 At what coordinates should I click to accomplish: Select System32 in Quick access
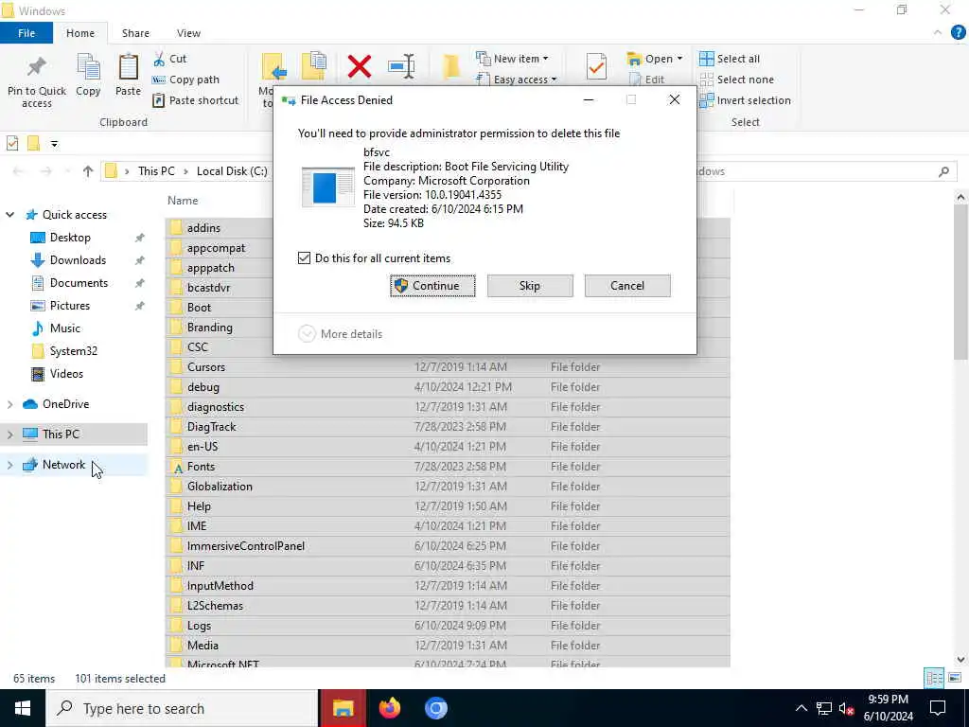(74, 351)
